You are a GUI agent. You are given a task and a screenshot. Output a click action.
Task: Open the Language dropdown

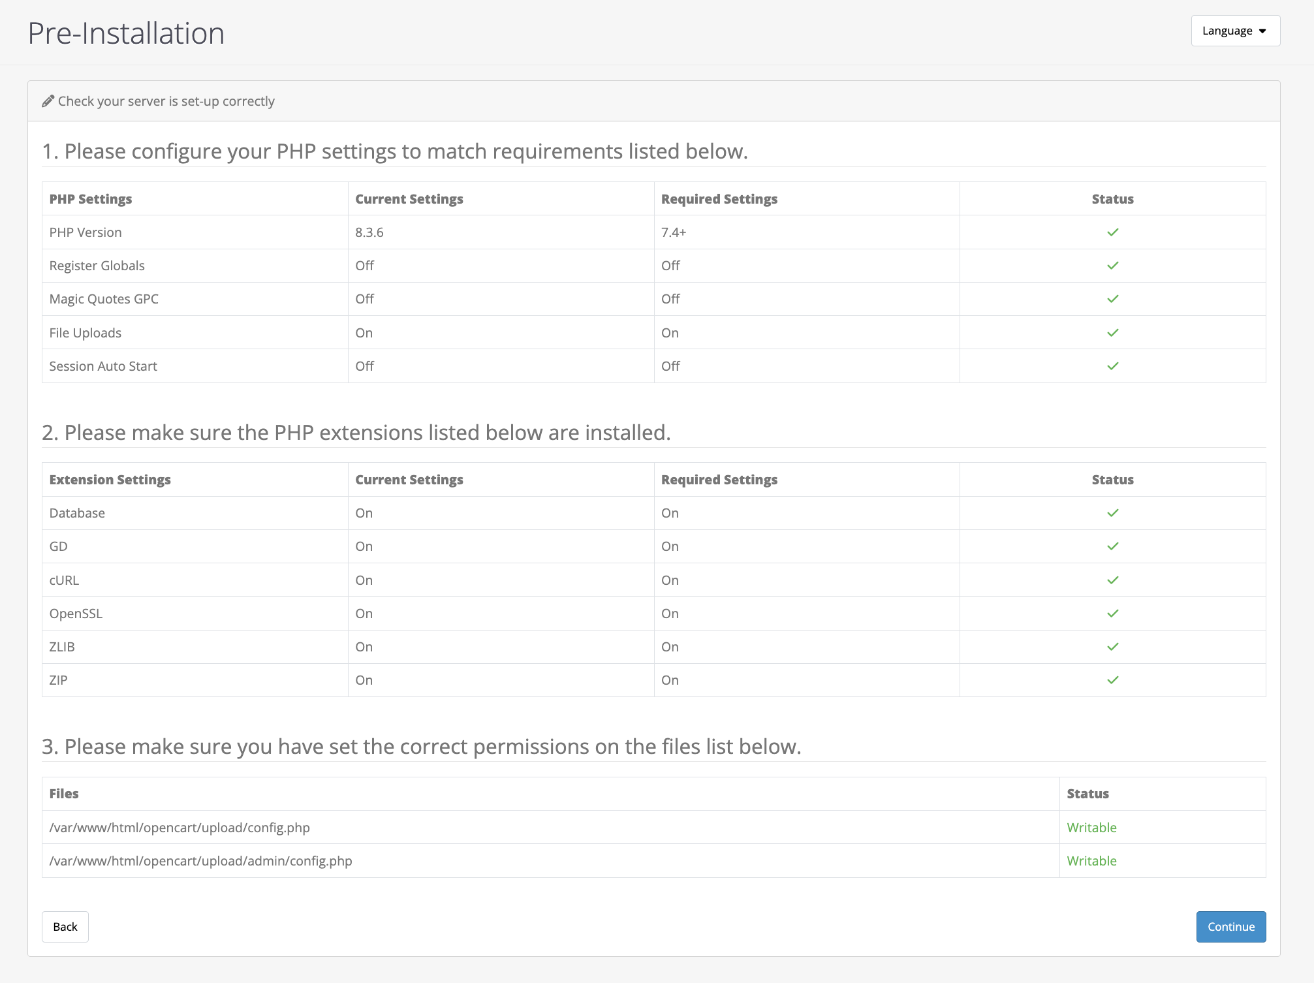click(1235, 31)
